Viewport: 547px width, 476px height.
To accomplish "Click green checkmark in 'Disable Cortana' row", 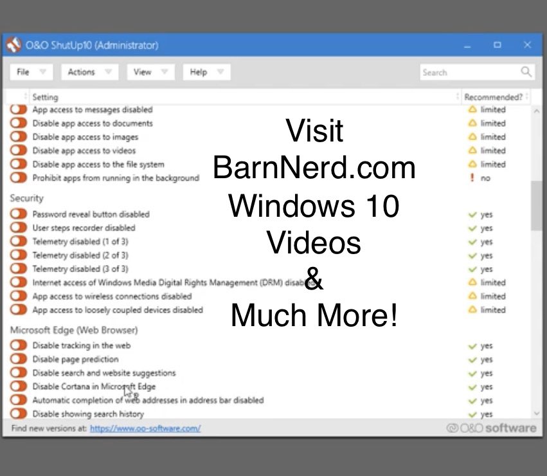I will pyautogui.click(x=472, y=387).
